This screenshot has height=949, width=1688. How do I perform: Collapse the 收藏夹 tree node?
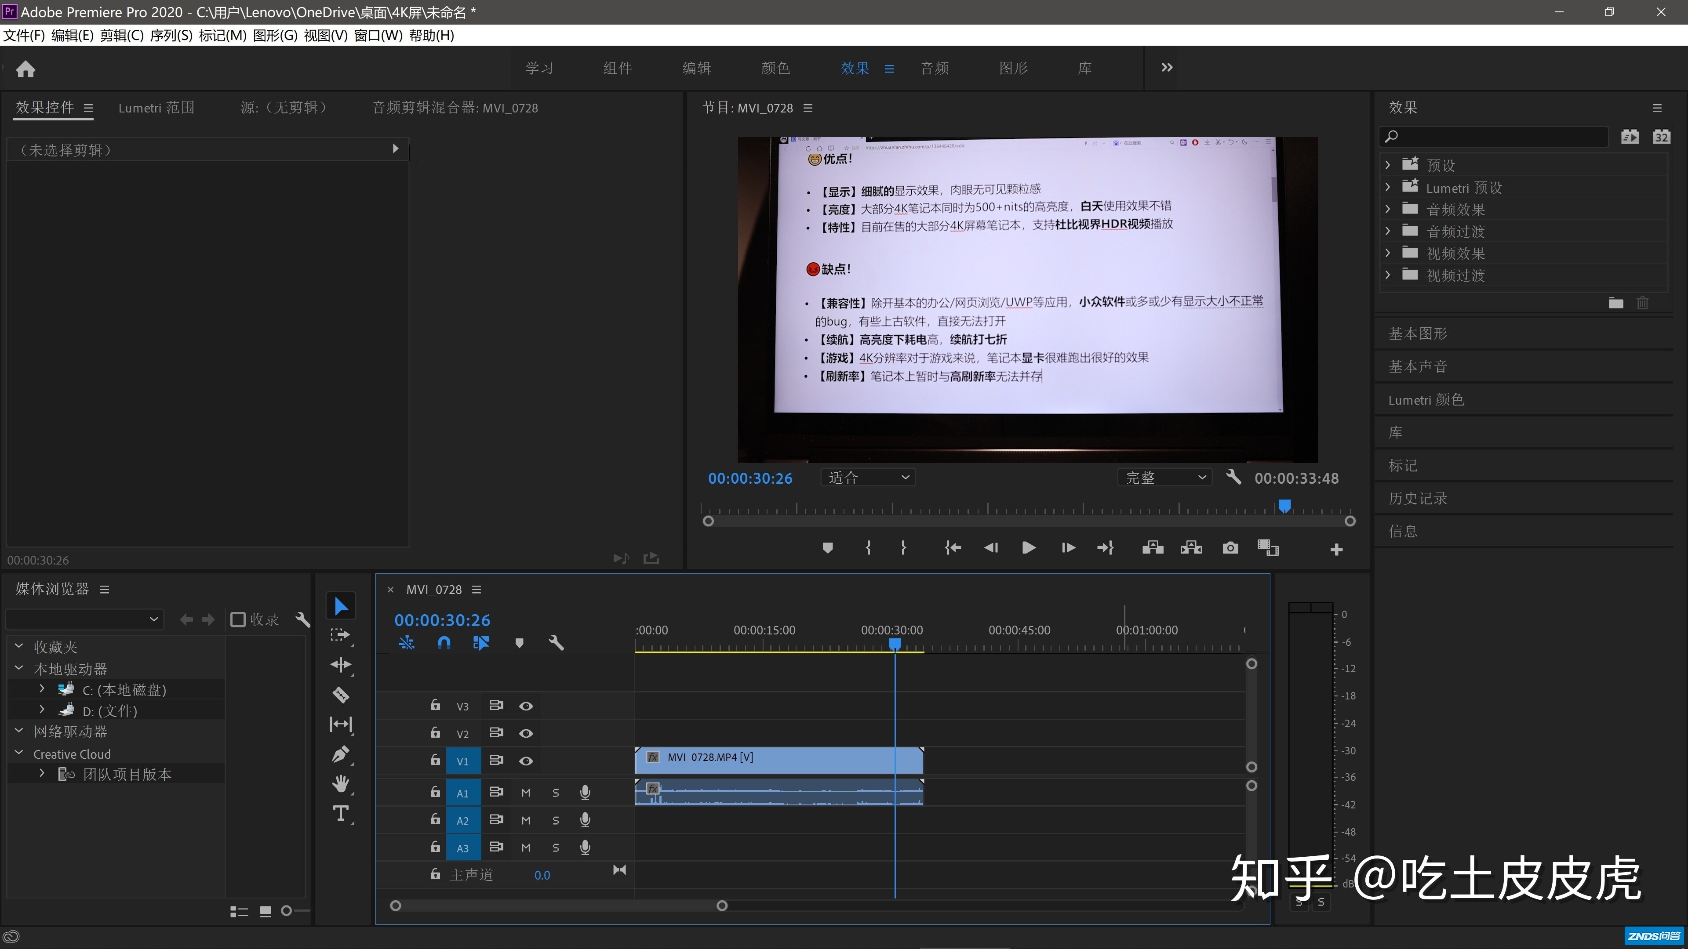pyautogui.click(x=19, y=646)
